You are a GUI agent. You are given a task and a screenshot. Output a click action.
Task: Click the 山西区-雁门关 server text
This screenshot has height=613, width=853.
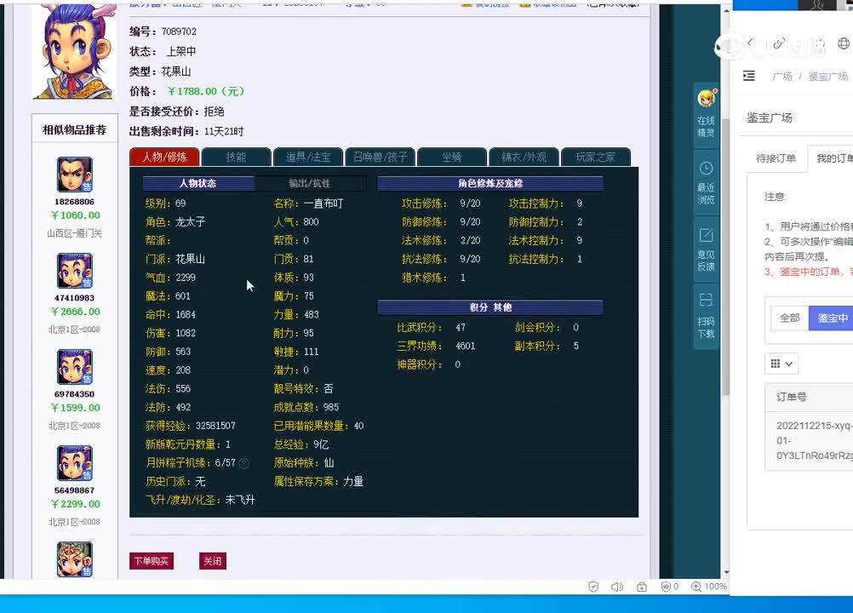(x=75, y=233)
